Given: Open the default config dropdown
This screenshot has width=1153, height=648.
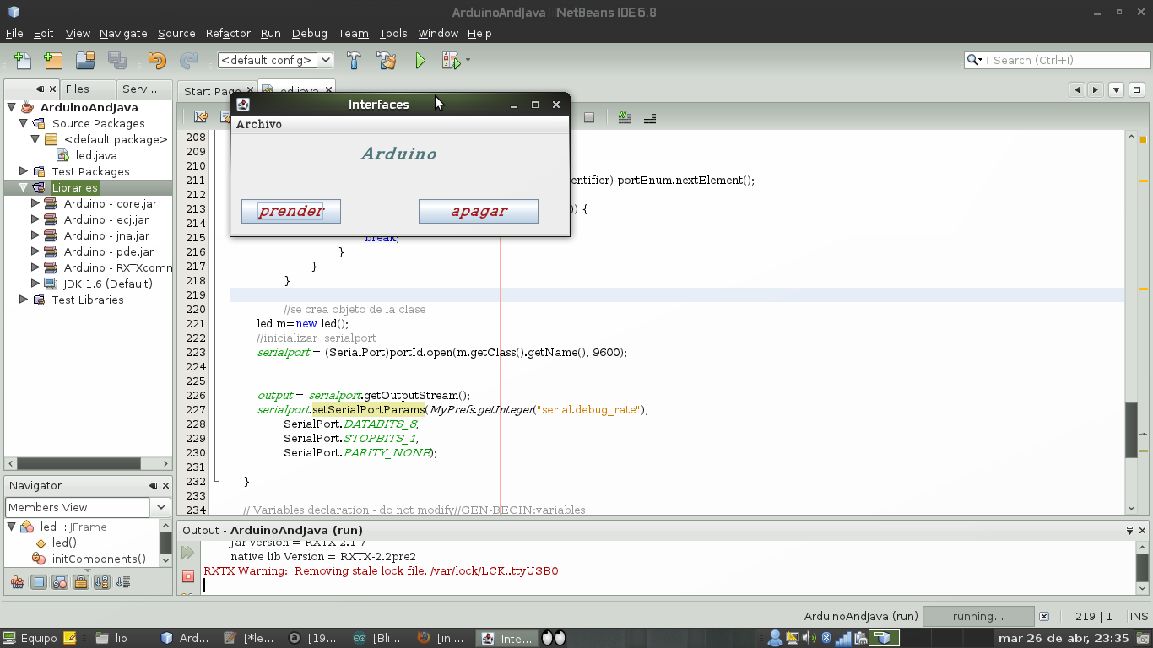Looking at the screenshot, I should click(323, 60).
